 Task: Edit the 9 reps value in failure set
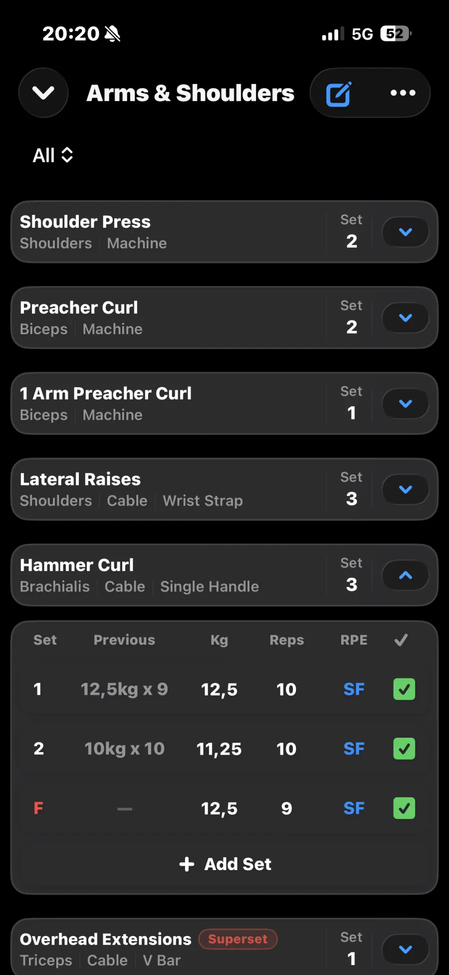(x=286, y=808)
